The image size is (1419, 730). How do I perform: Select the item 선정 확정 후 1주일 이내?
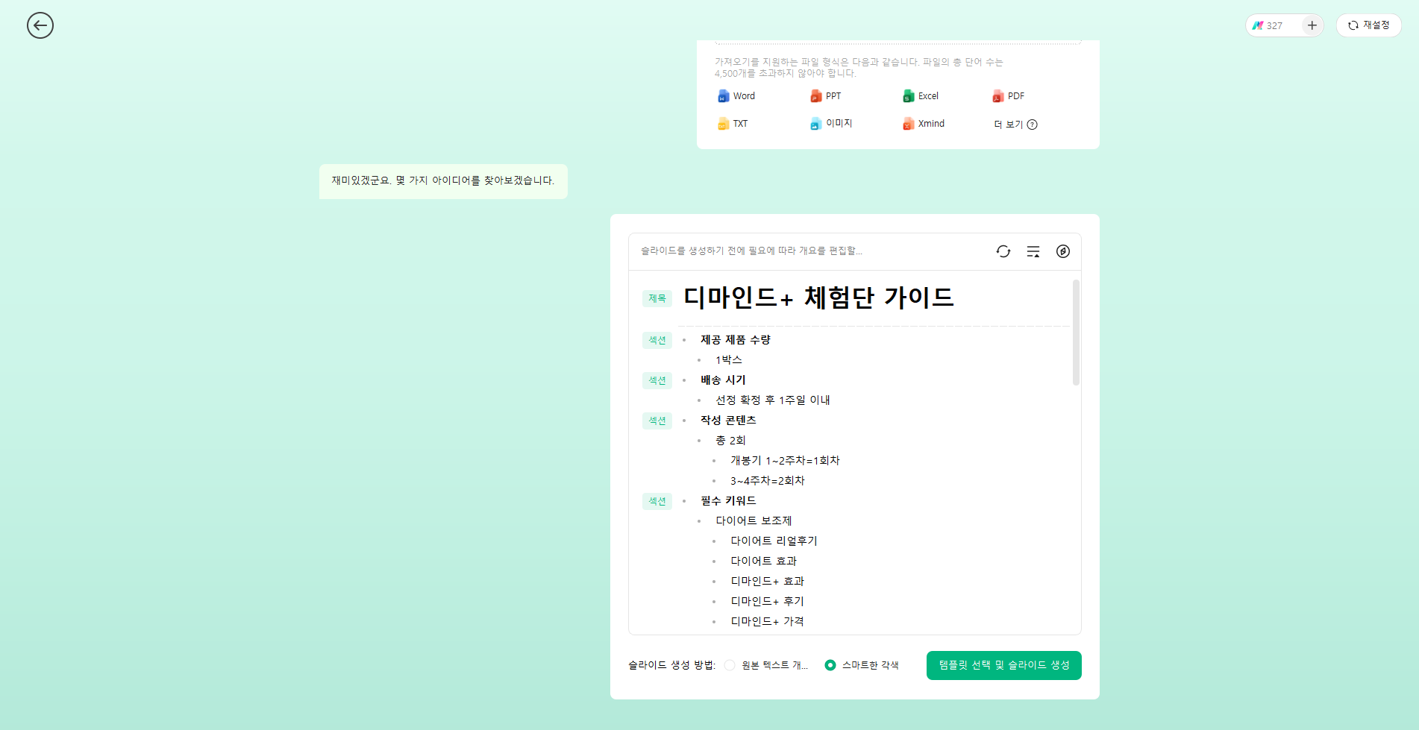tap(773, 400)
